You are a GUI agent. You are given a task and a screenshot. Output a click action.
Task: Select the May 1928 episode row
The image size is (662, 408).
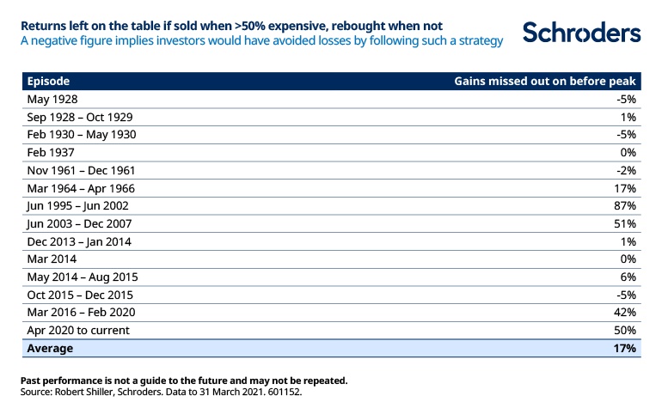coord(53,99)
